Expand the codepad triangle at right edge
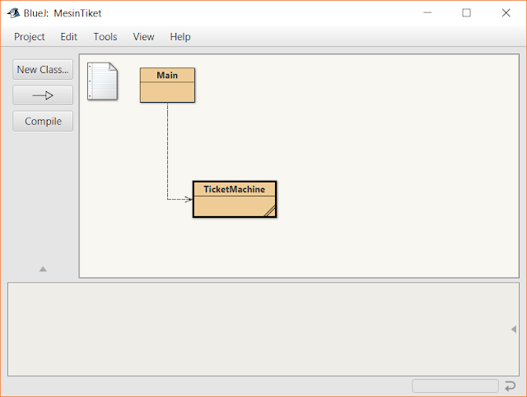 coord(514,330)
